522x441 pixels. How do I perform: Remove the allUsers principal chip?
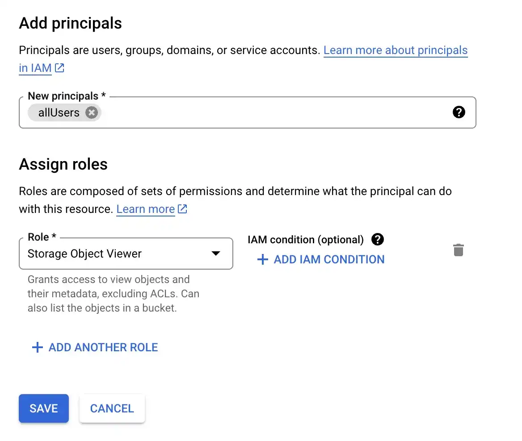click(x=92, y=112)
